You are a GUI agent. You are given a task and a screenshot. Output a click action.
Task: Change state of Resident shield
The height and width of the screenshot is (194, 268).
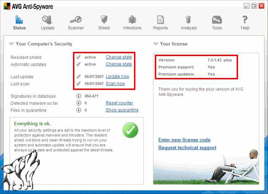tap(119, 57)
